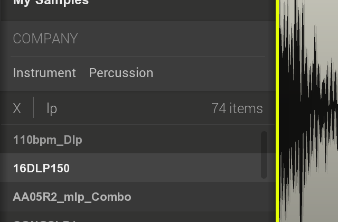This screenshot has width=338, height=222.
Task: Click the blank space right of 16DLP150
Action: pyautogui.click(x=164, y=168)
